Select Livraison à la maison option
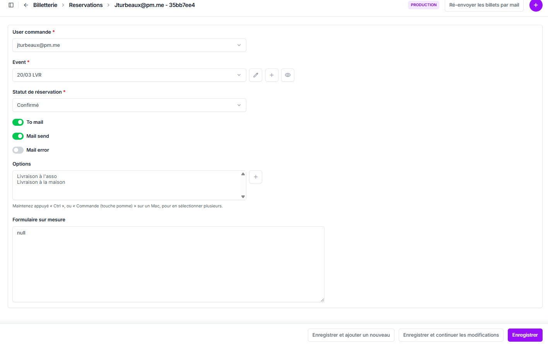 [x=41, y=182]
